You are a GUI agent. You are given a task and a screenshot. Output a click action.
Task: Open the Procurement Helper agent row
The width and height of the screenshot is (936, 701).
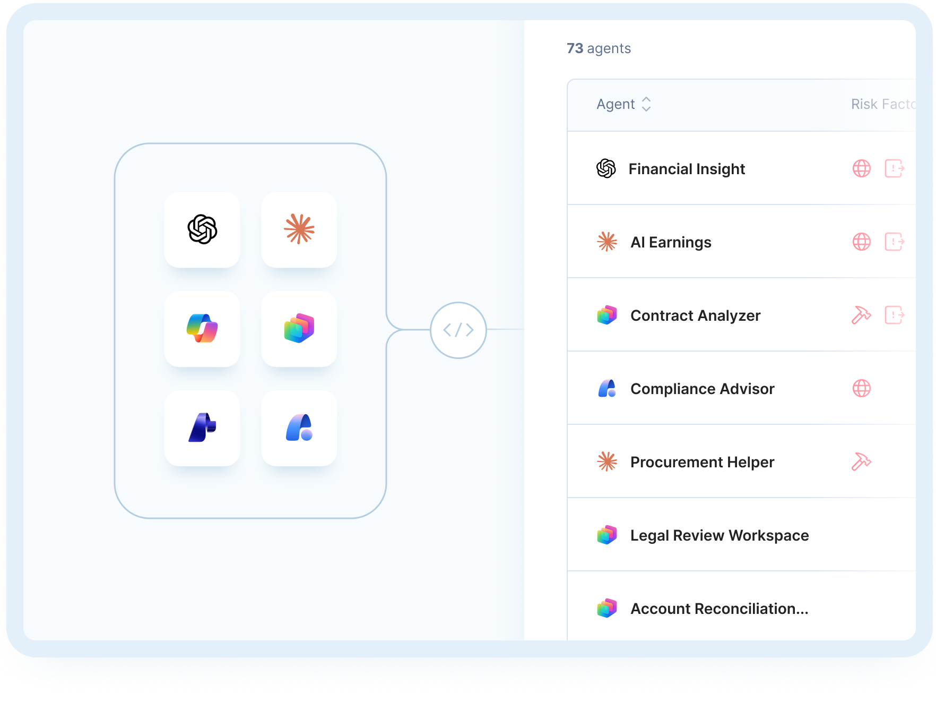[x=742, y=461]
